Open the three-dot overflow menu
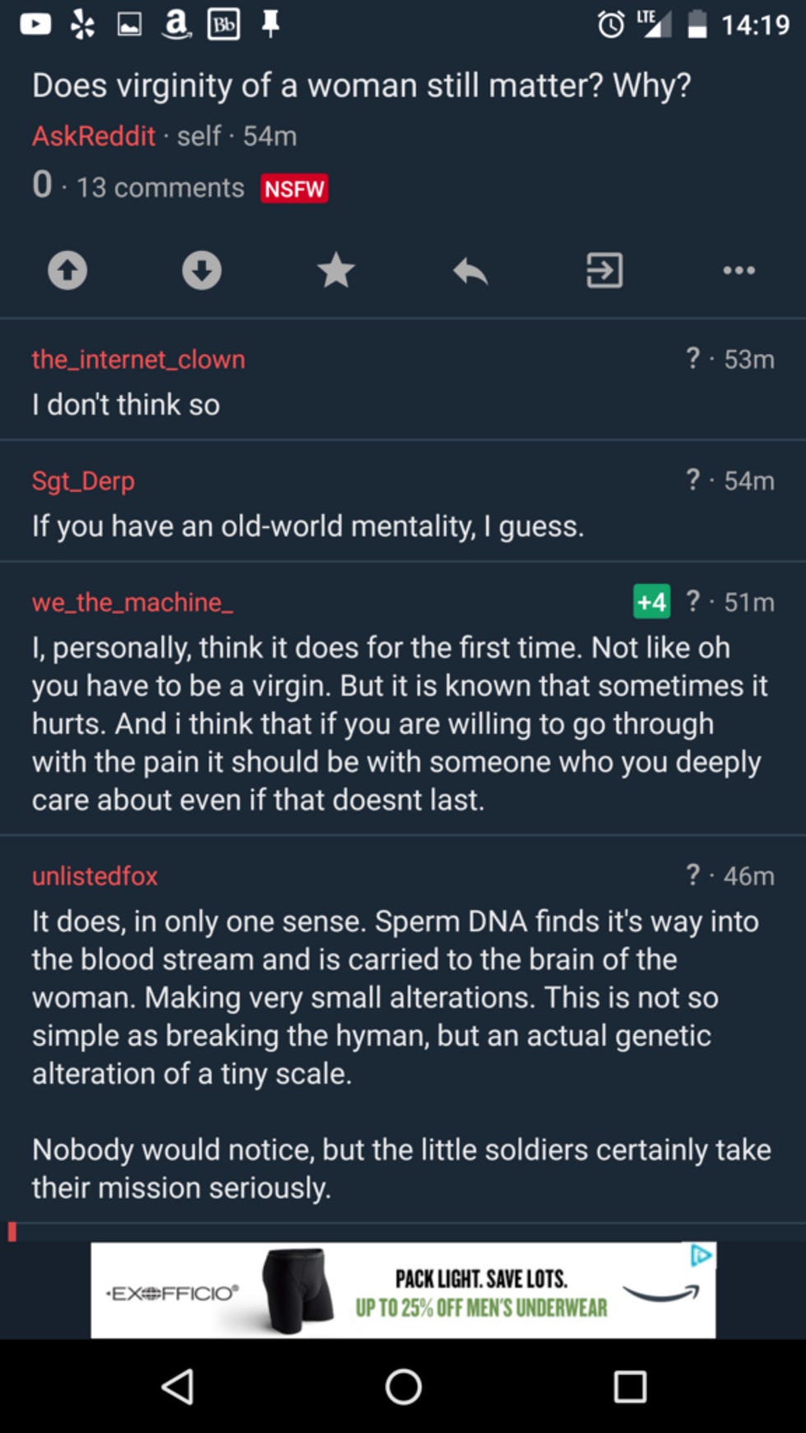The width and height of the screenshot is (806, 1433). [739, 270]
